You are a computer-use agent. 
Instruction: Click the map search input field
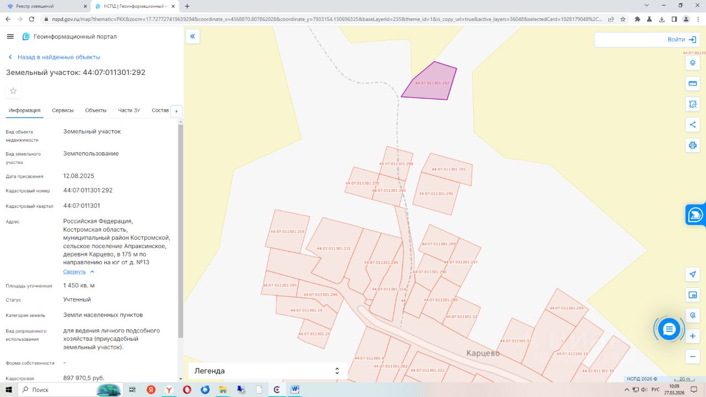630,40
